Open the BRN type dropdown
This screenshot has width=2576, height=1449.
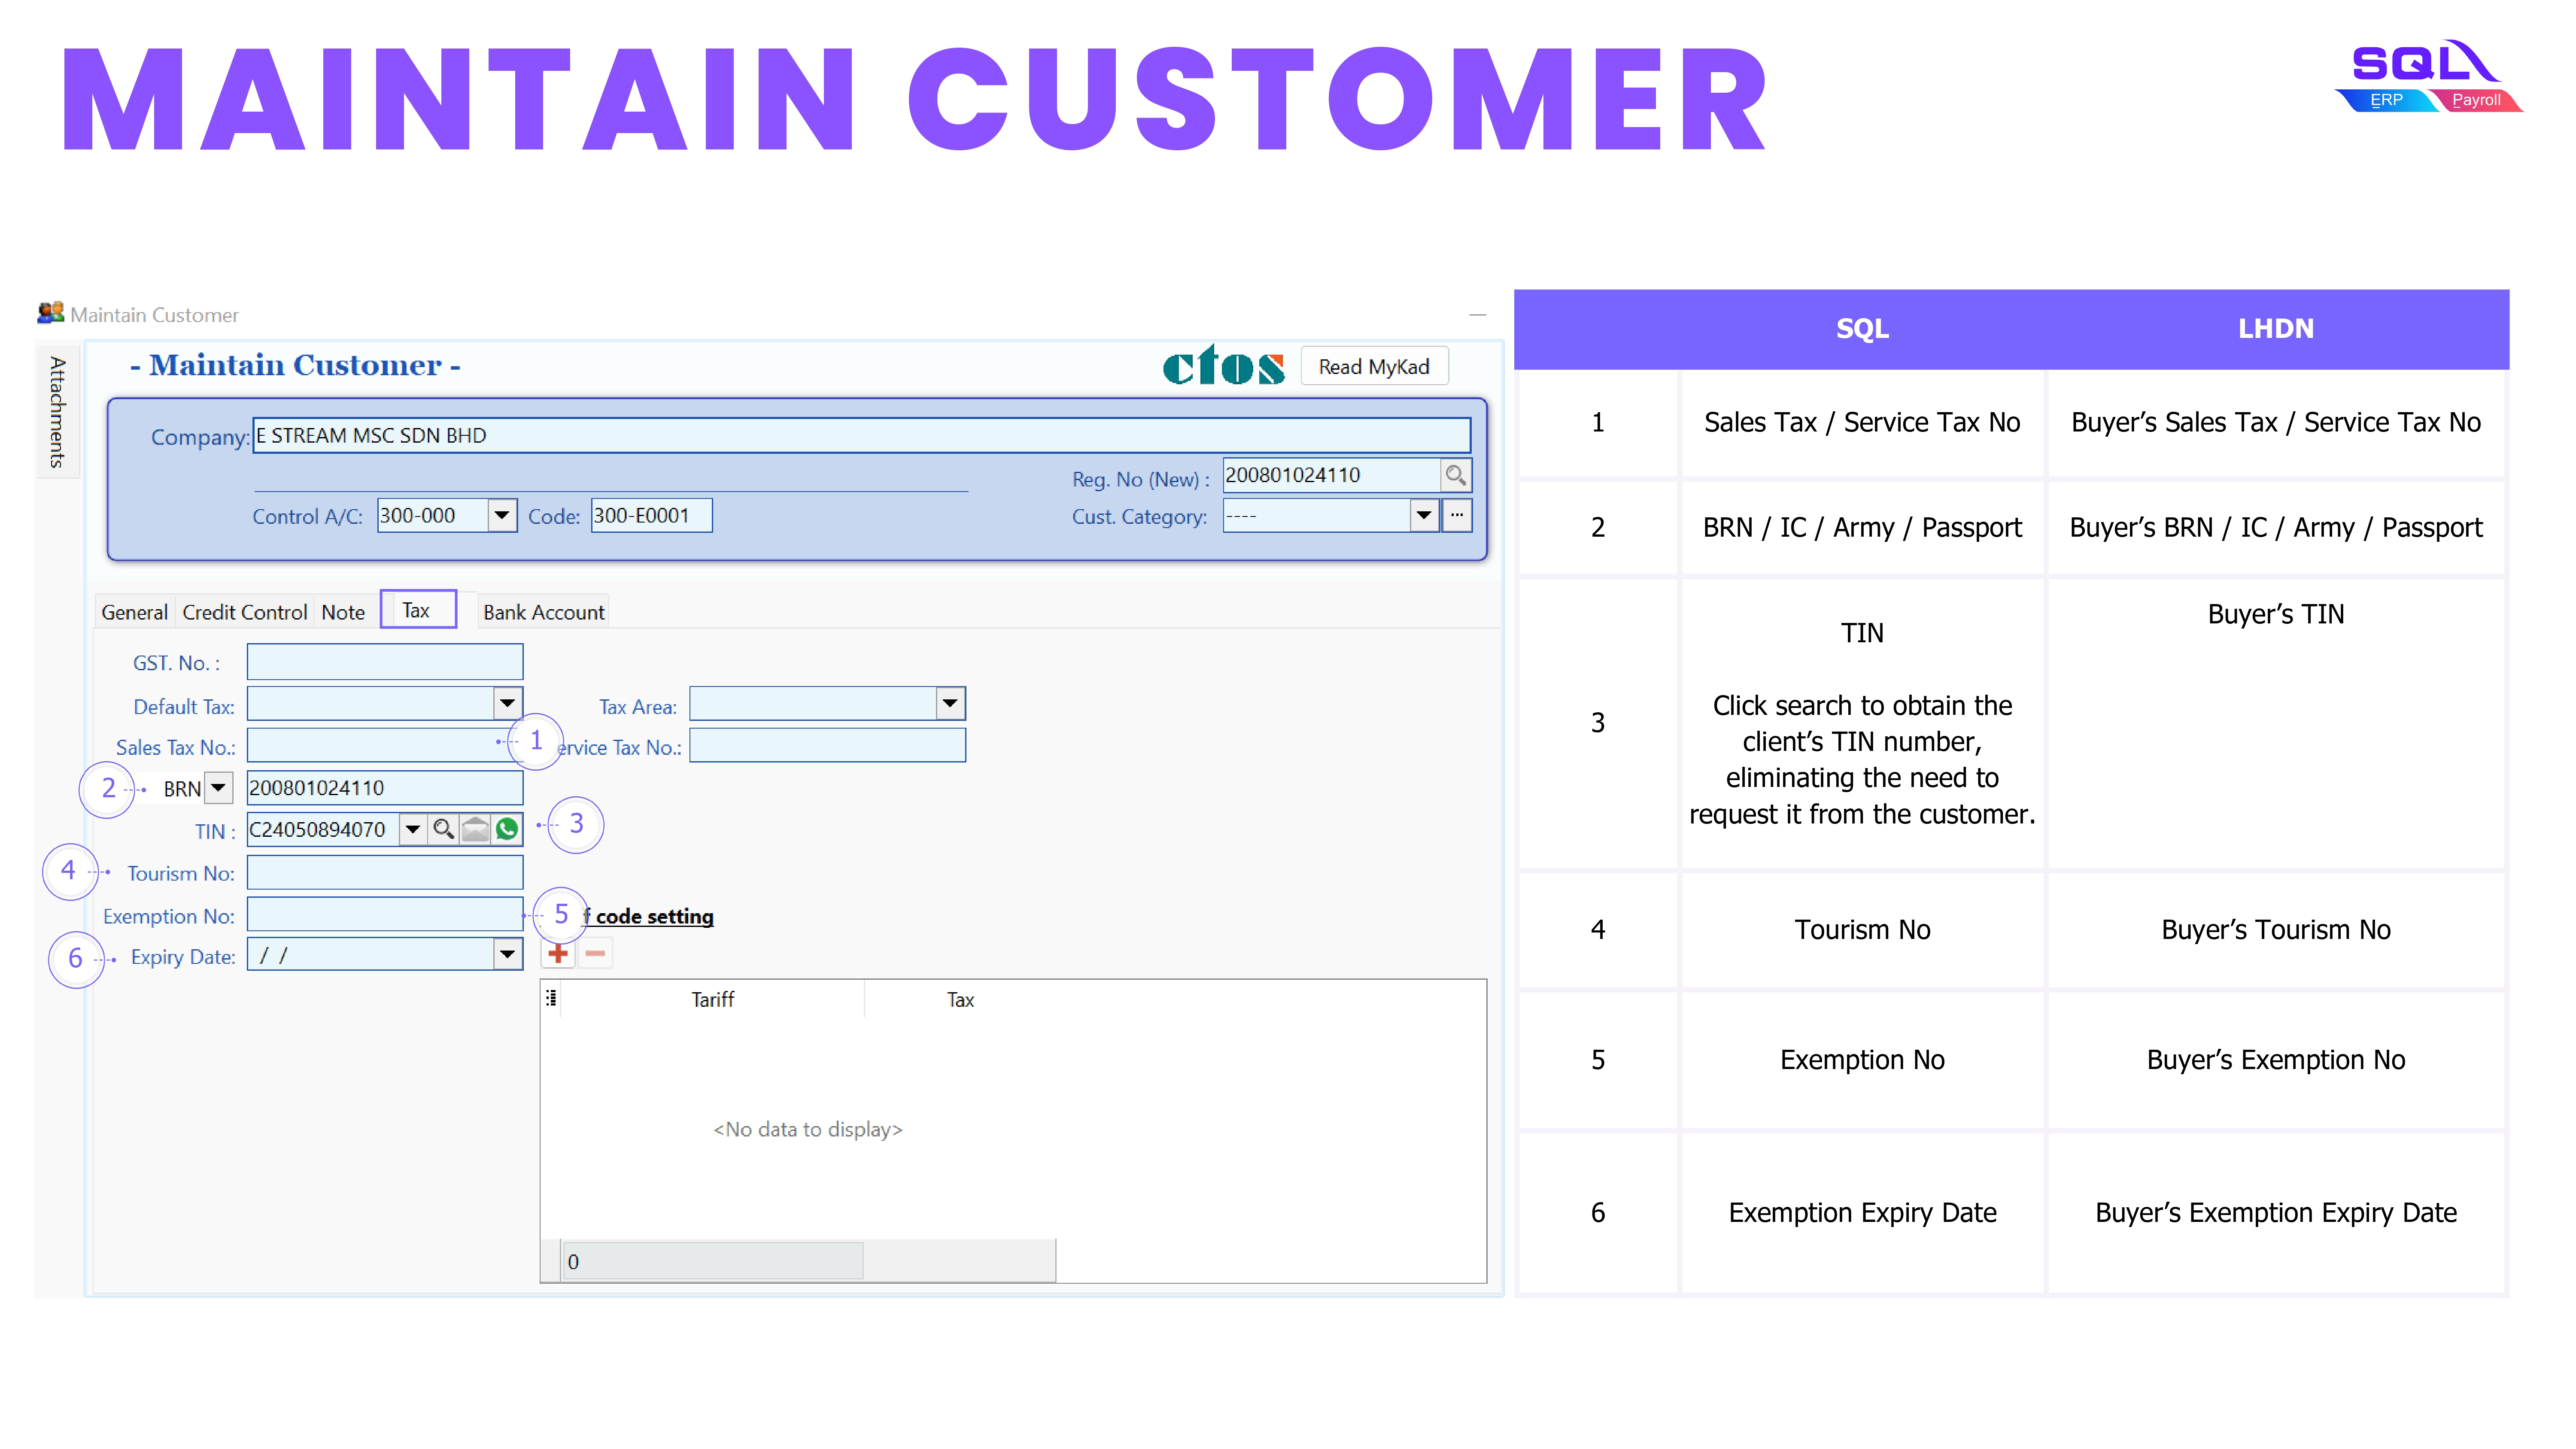tap(218, 788)
